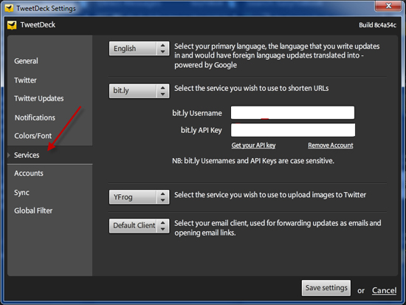Open the Global Filter tab
Image resolution: width=406 pixels, height=305 pixels.
point(33,210)
